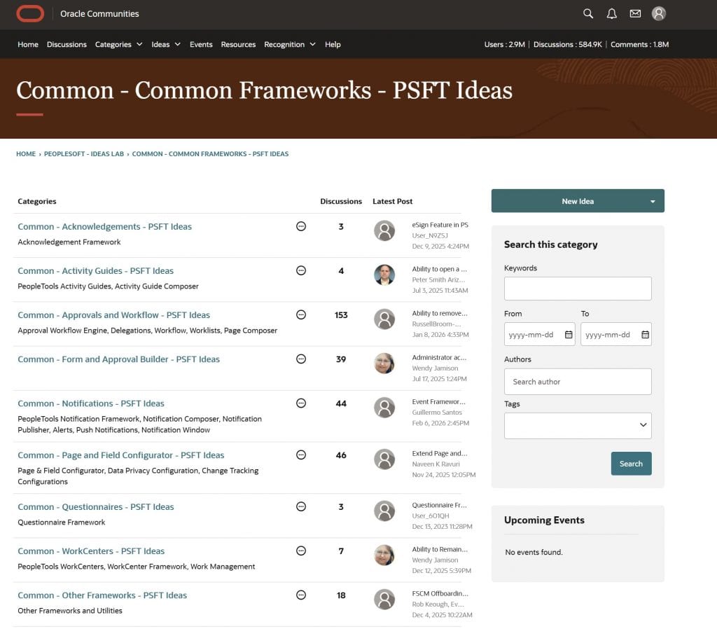Click the Search button in the category panel

[631, 463]
